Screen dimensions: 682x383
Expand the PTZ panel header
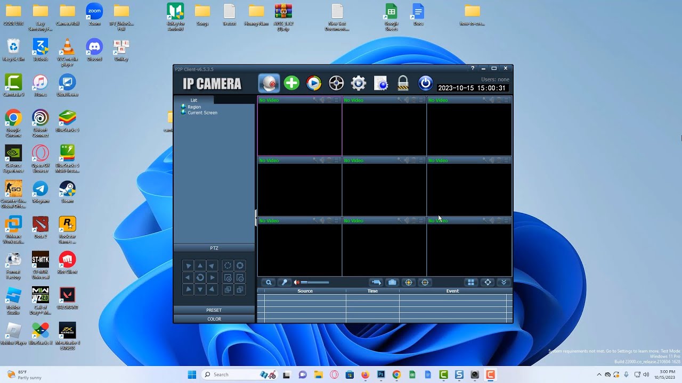[x=214, y=248]
